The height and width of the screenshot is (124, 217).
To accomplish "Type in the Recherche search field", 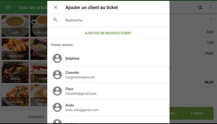I will coord(114,20).
